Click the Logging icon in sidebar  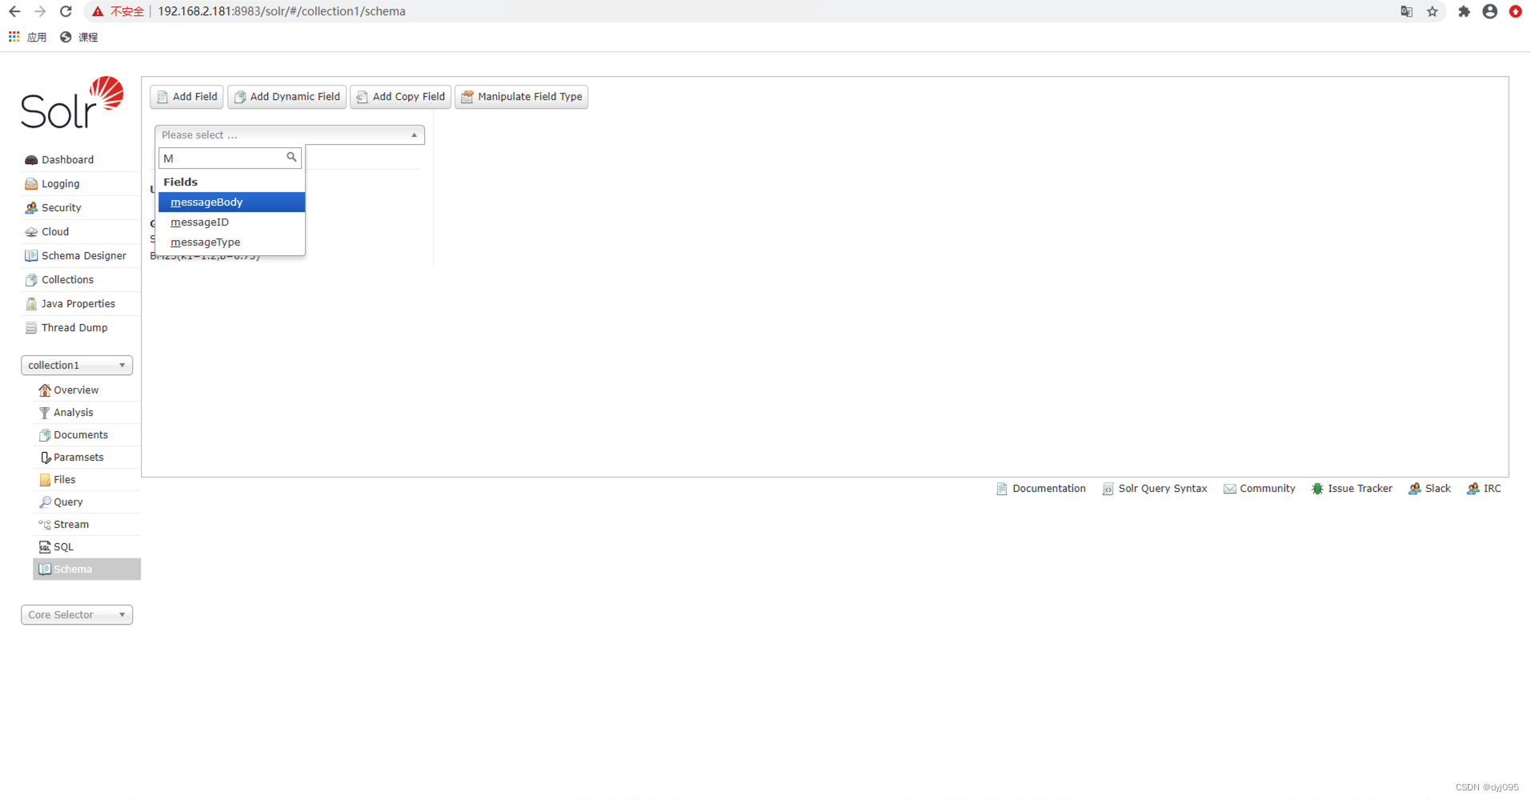tap(31, 184)
